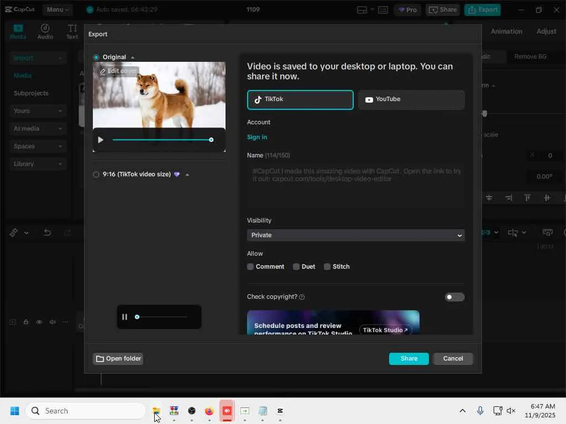Open the Windows Start menu
The image size is (566, 424).
(x=15, y=411)
